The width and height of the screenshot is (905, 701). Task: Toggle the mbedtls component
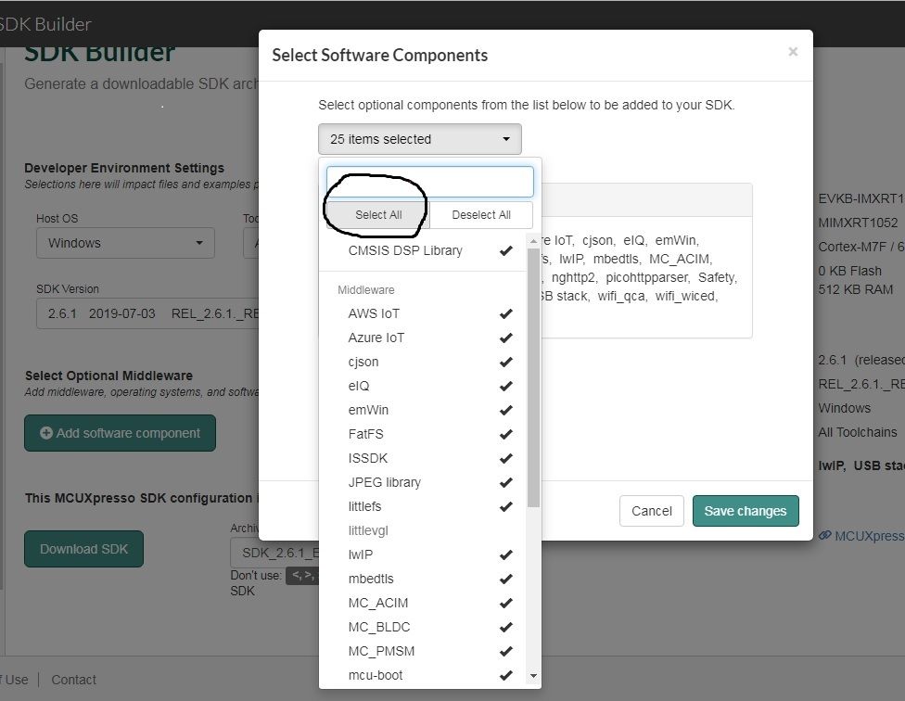423,579
